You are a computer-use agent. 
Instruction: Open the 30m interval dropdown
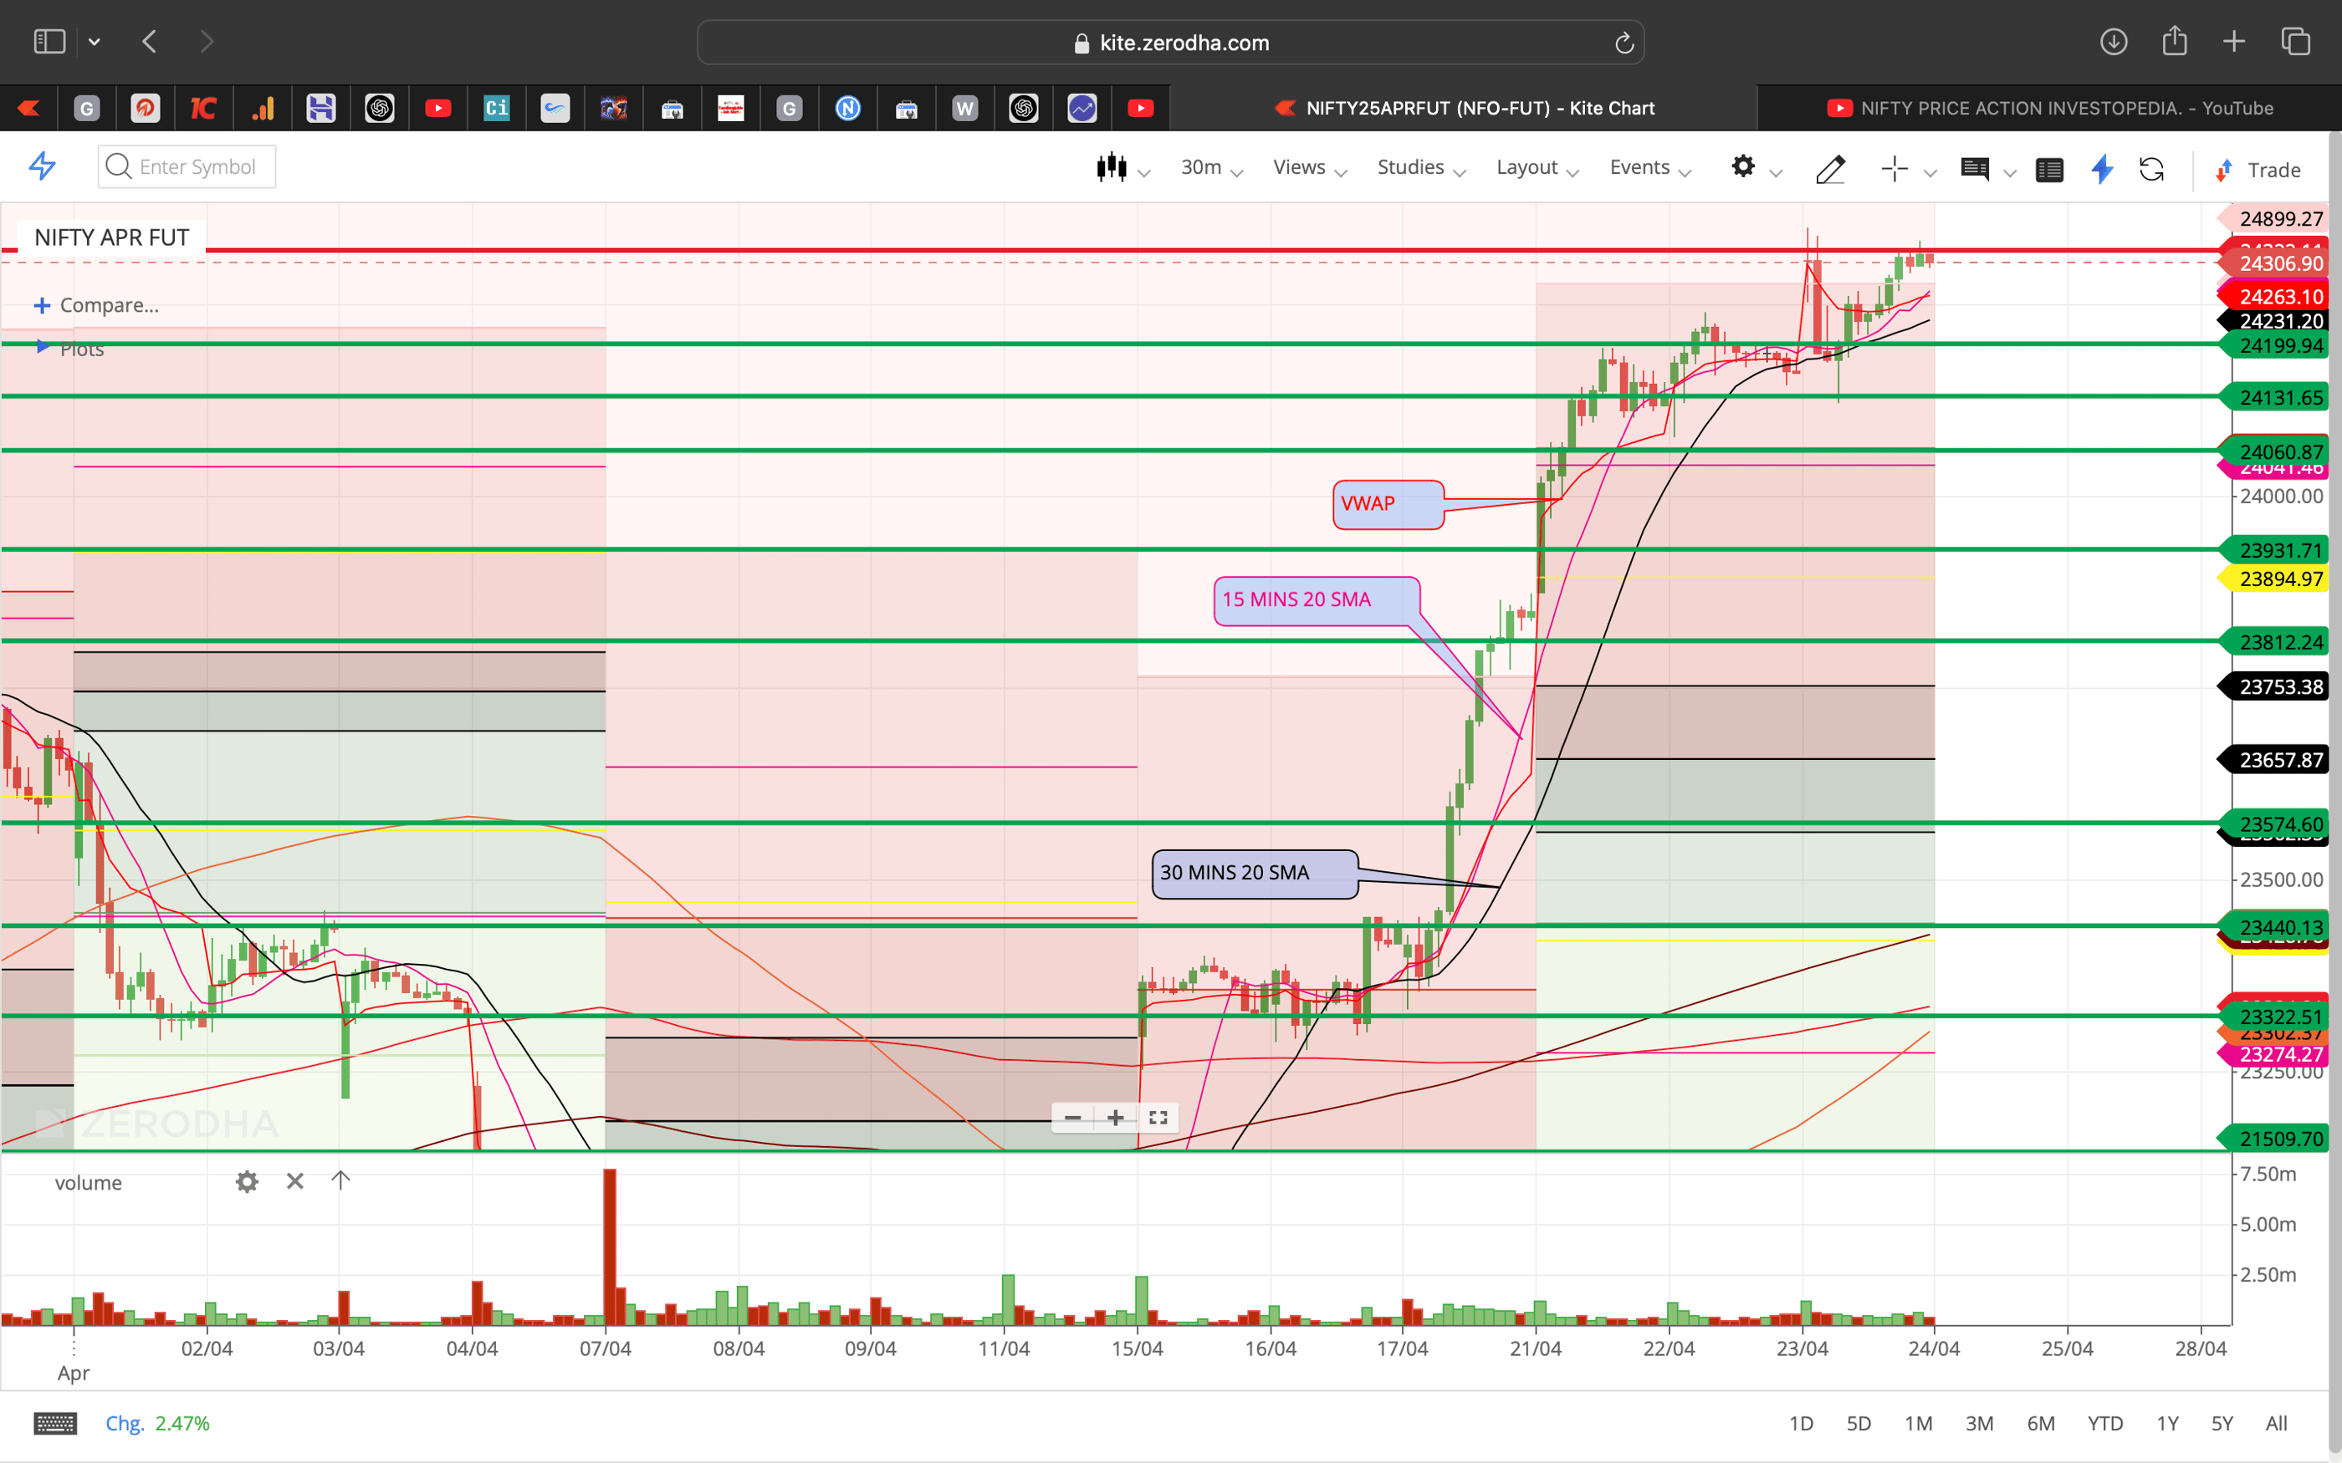point(1202,166)
